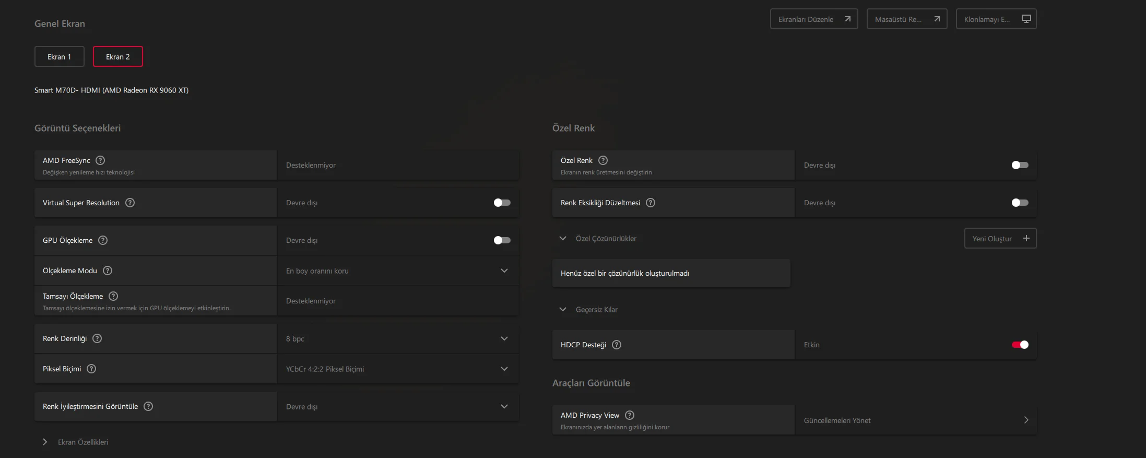Switch to the Ekran 1 tab
The image size is (1146, 458).
[60, 56]
